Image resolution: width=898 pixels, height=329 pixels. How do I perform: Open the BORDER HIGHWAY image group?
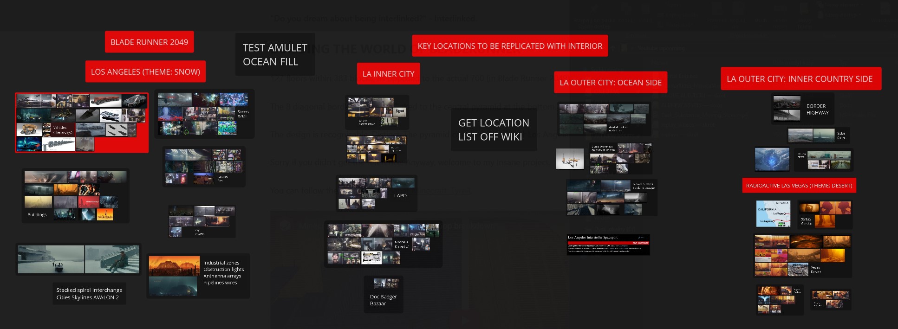[802, 109]
